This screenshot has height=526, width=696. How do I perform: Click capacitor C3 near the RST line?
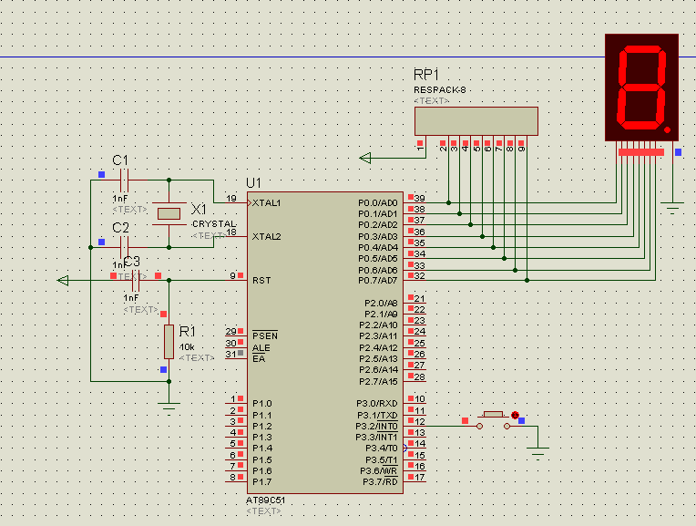pyautogui.click(x=136, y=281)
